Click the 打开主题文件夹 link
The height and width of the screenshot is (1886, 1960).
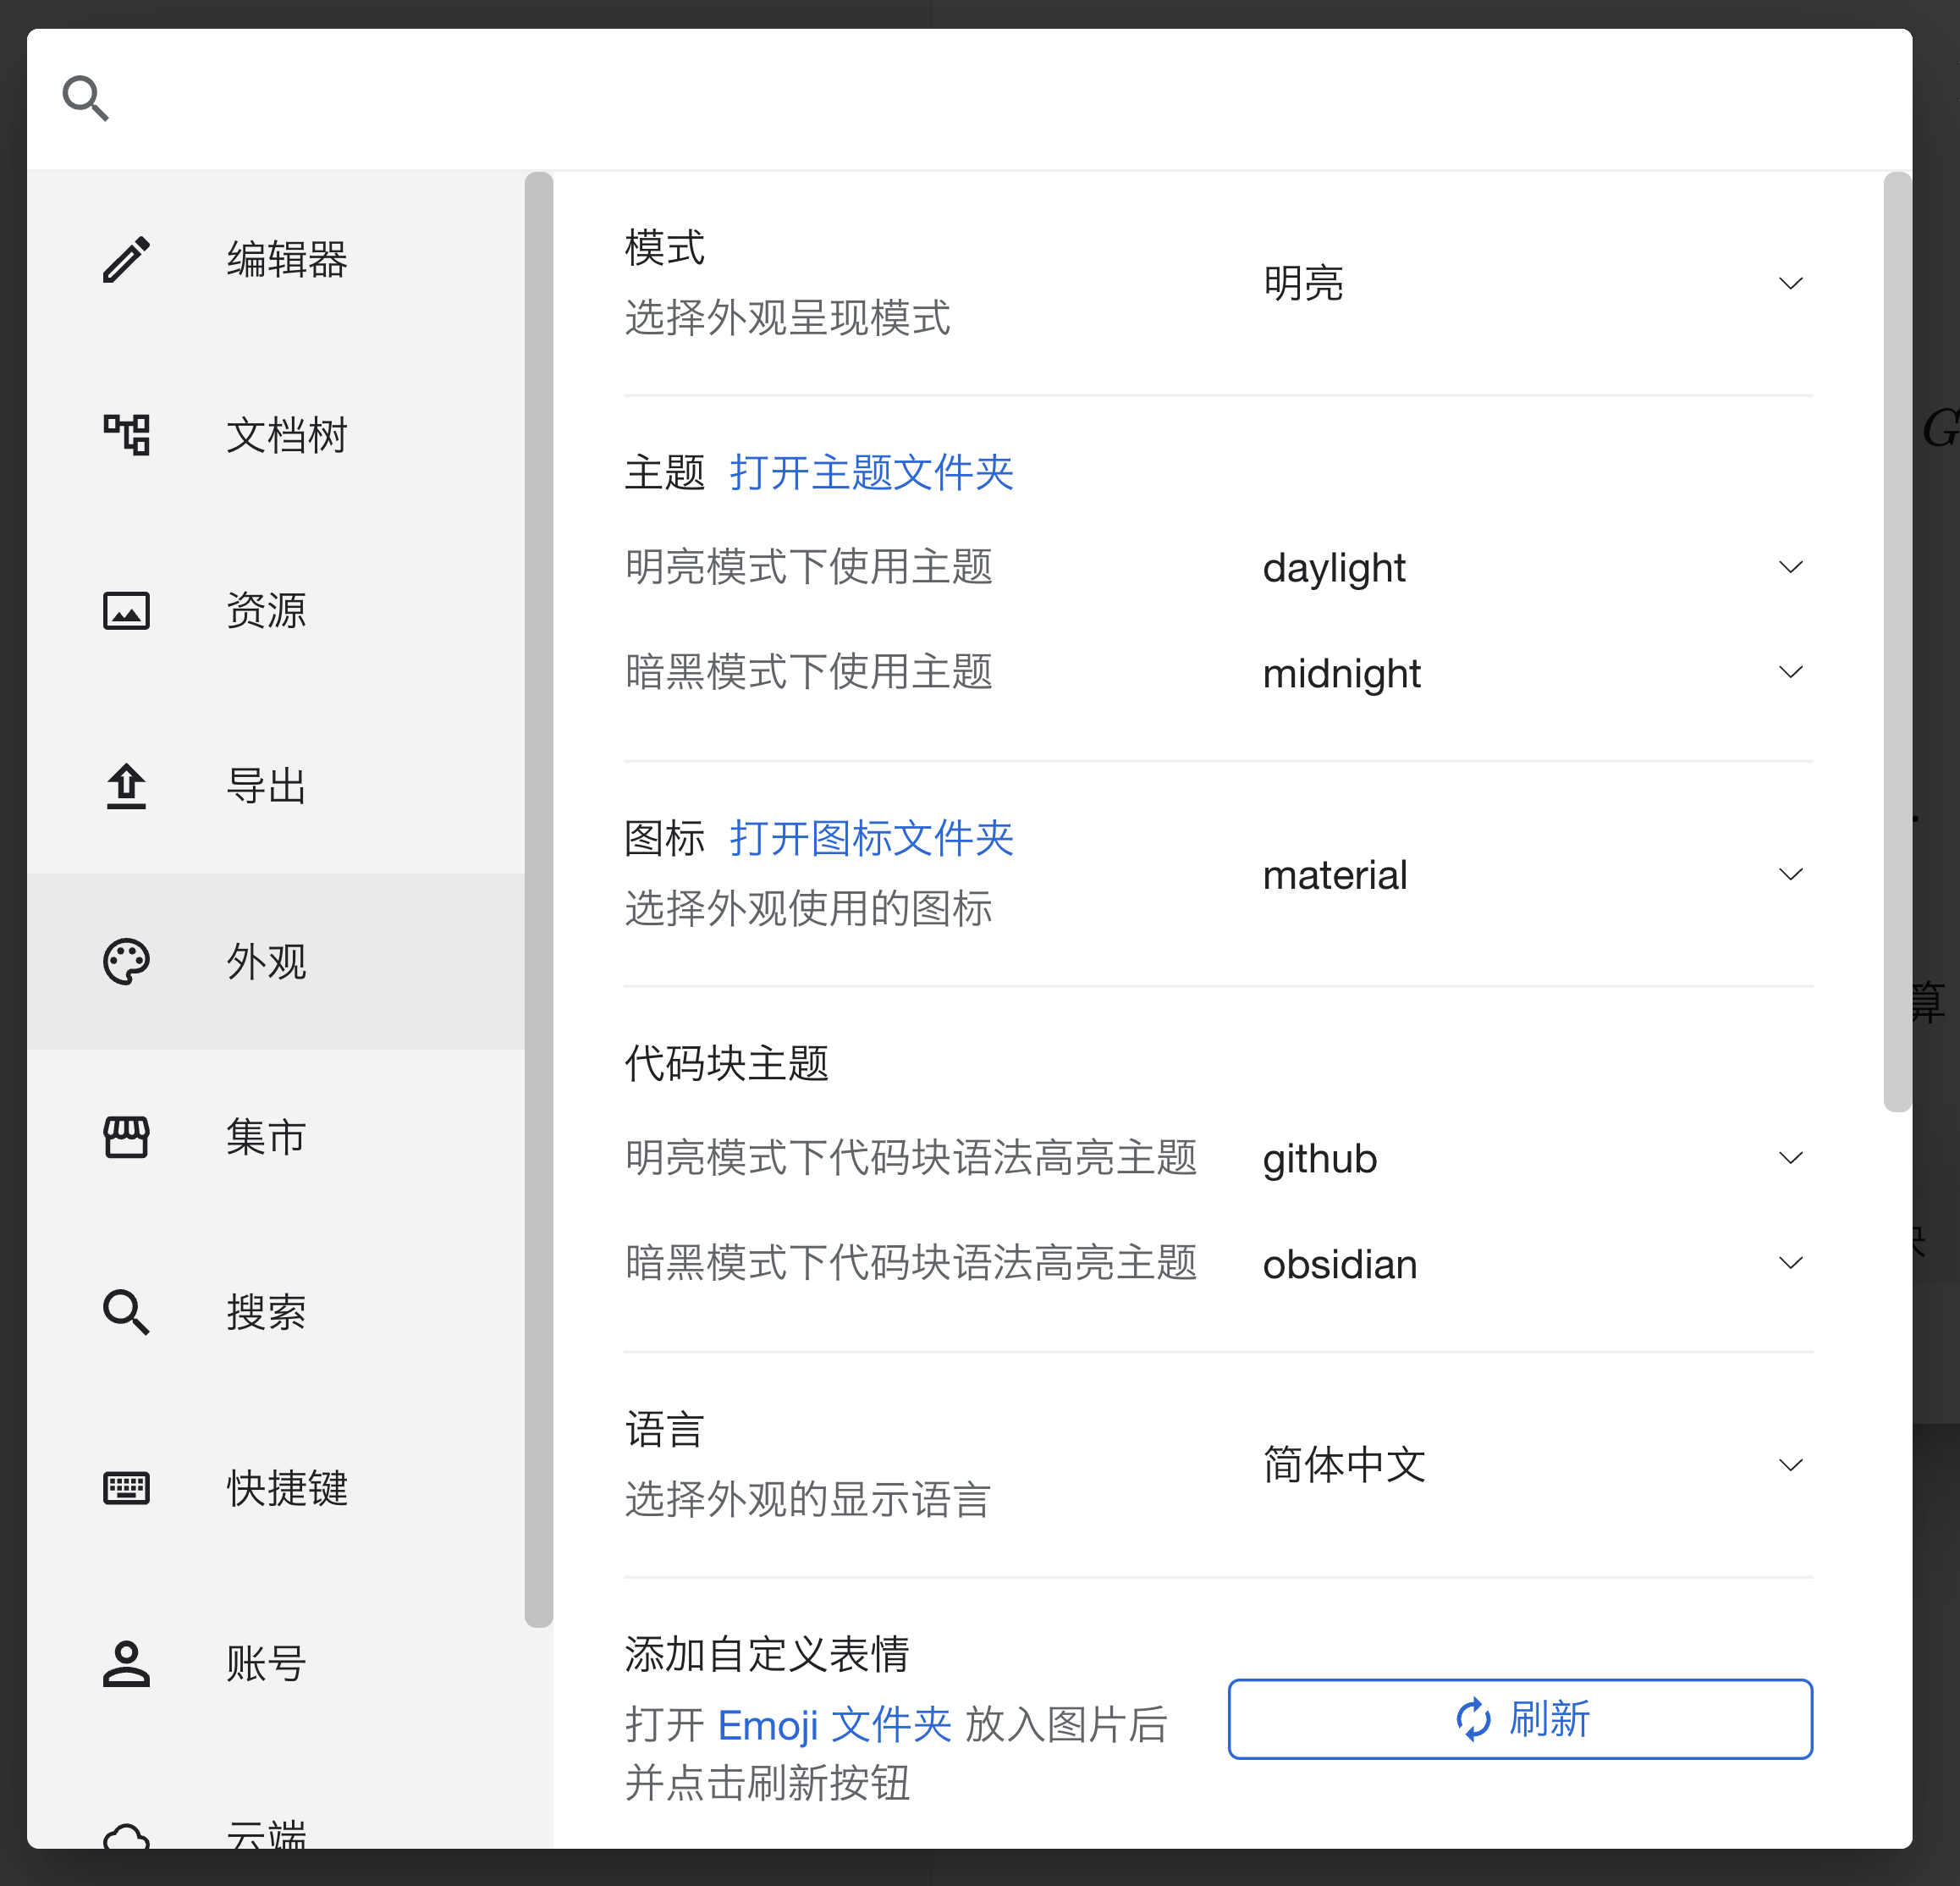tap(871, 472)
